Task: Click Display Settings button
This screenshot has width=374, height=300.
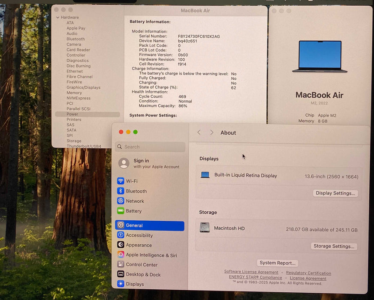Action: (x=335, y=193)
